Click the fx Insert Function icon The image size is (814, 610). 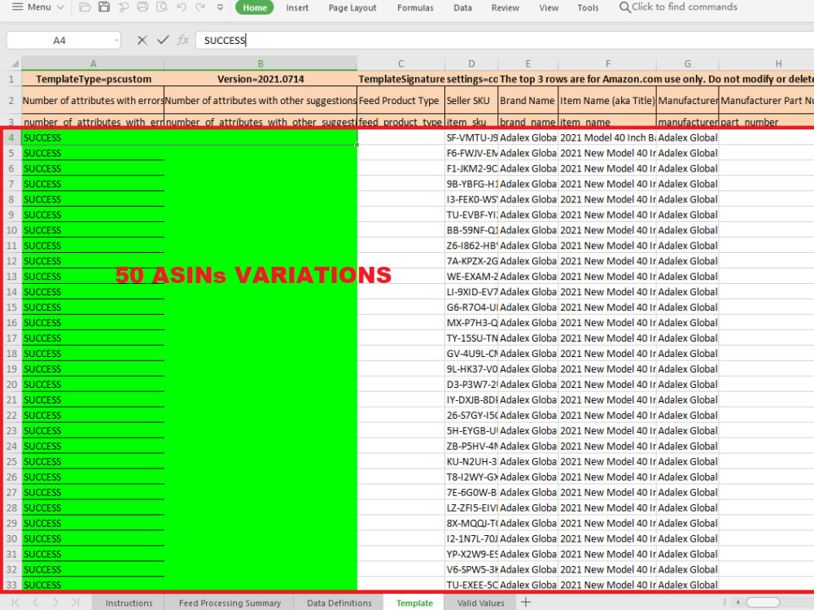[182, 40]
